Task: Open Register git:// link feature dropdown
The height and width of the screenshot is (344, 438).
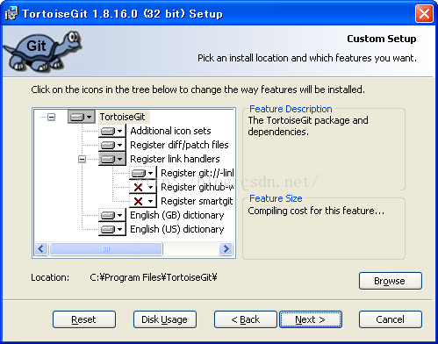Action: tap(143, 173)
